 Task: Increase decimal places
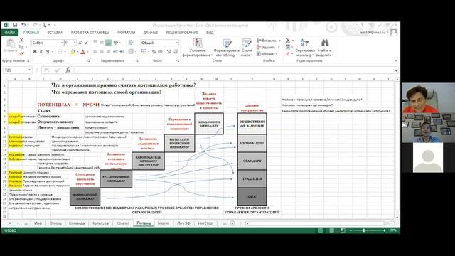[x=169, y=52]
